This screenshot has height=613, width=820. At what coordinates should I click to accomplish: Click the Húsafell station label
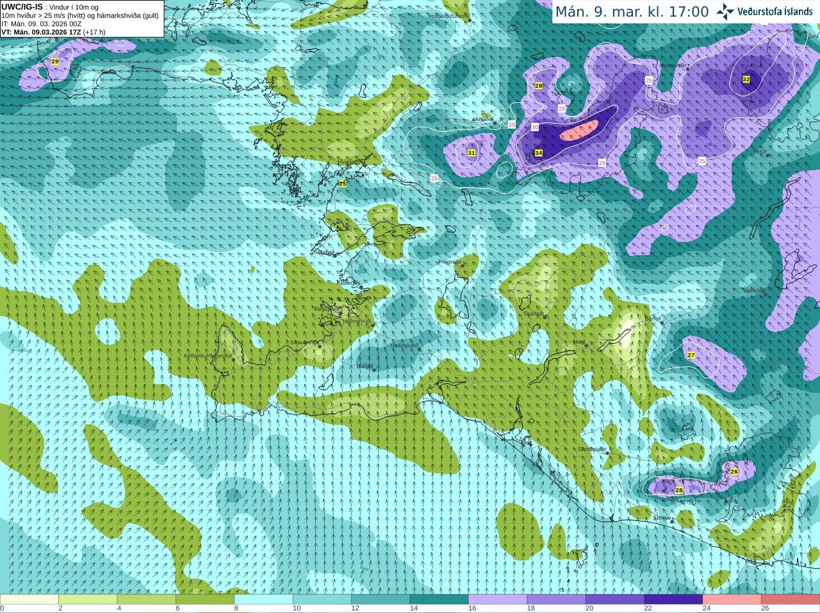pos(483,119)
